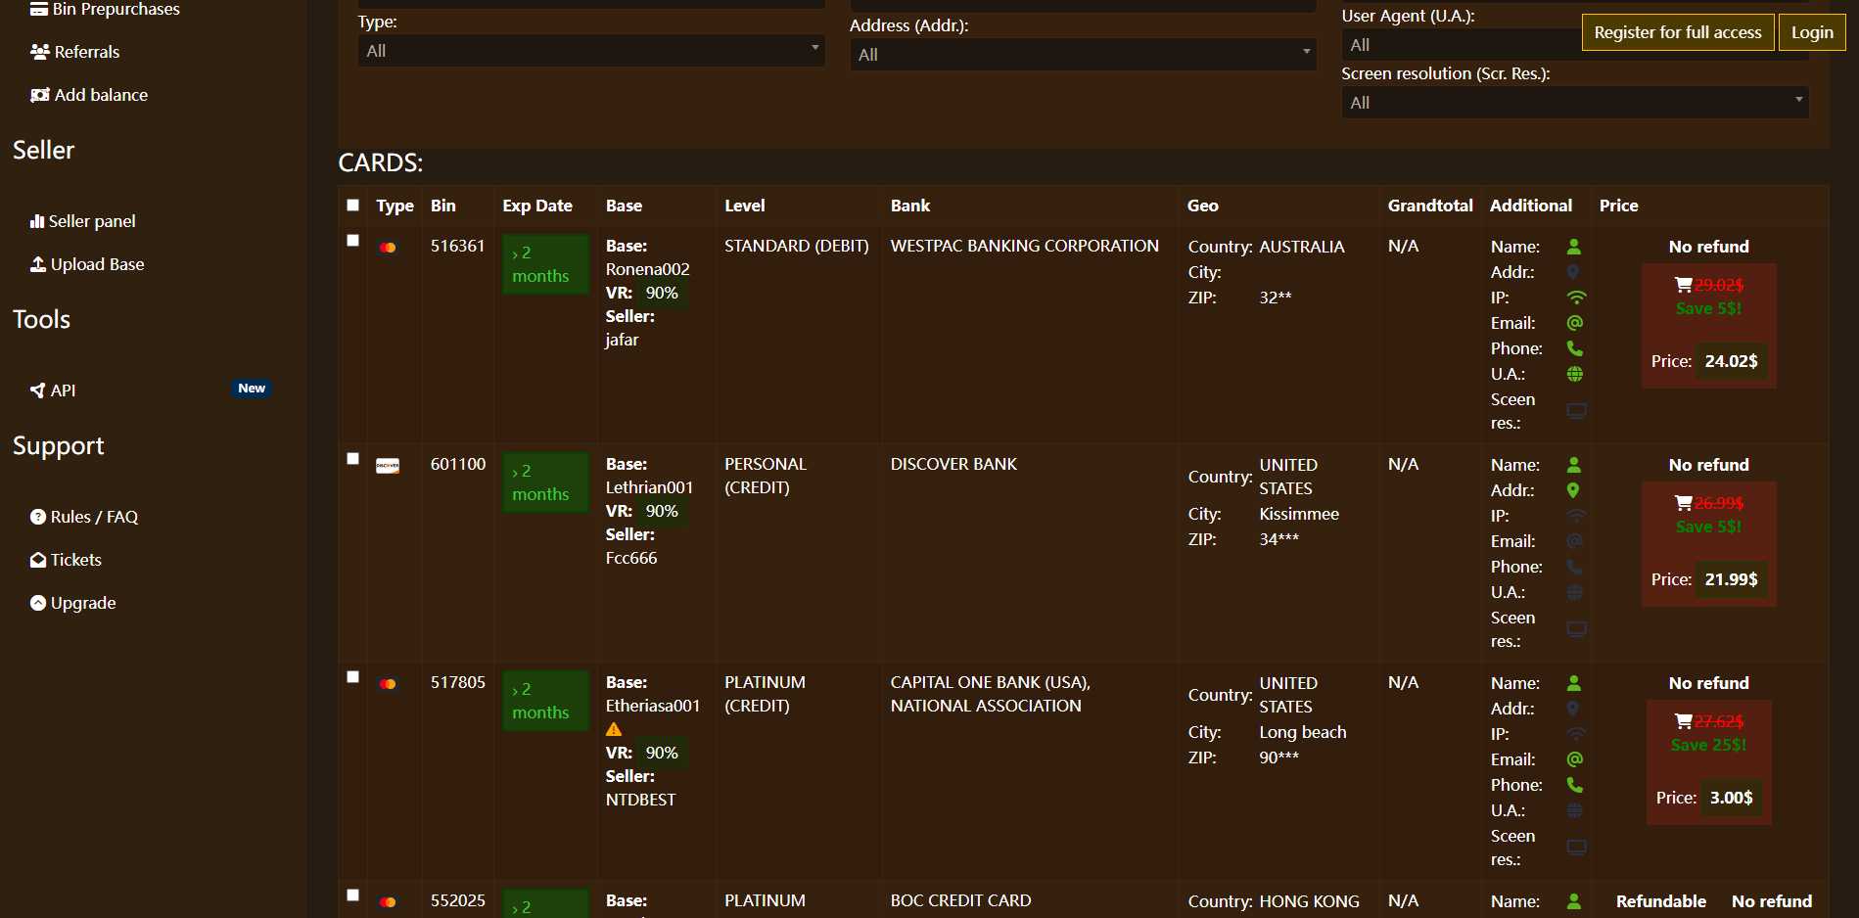Viewport: 1859px width, 918px height.
Task: Open the API tools entry
Action: [53, 390]
